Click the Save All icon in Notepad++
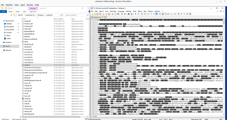 click(x=100, y=14)
